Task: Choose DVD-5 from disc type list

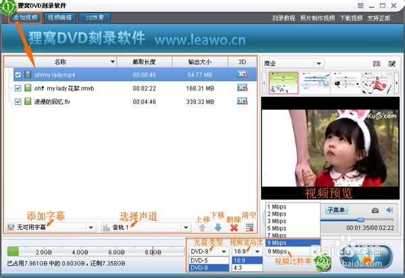Action: point(209,260)
